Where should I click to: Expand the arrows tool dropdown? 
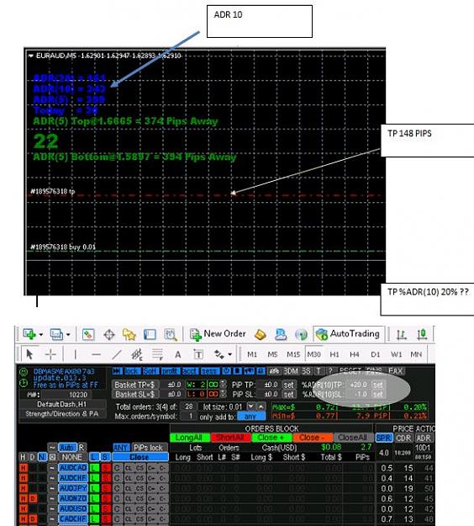coord(229,354)
